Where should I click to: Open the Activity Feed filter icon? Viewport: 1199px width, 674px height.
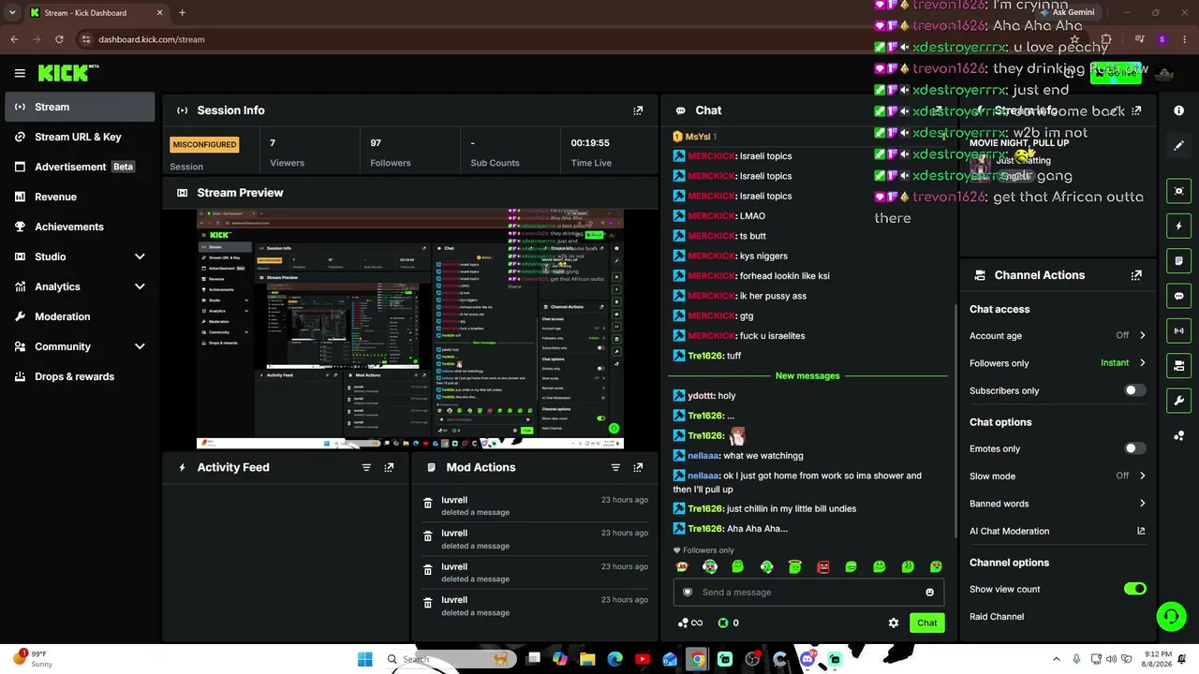coord(366,467)
